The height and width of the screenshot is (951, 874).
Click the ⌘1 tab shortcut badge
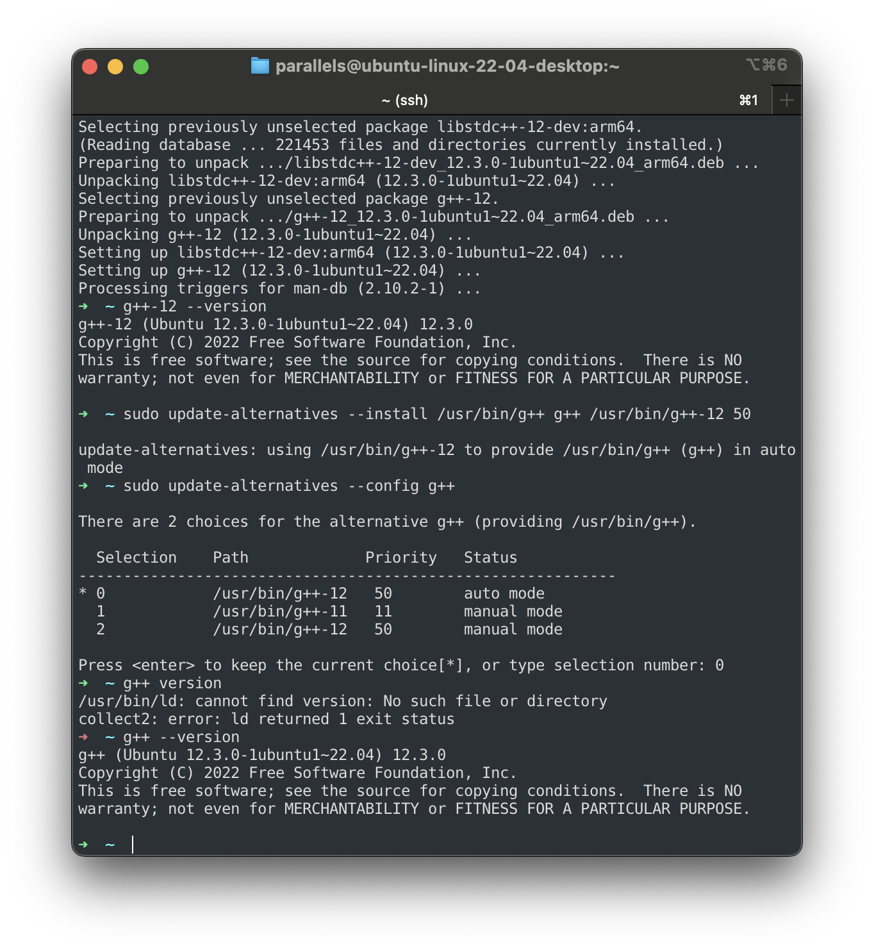coord(748,100)
